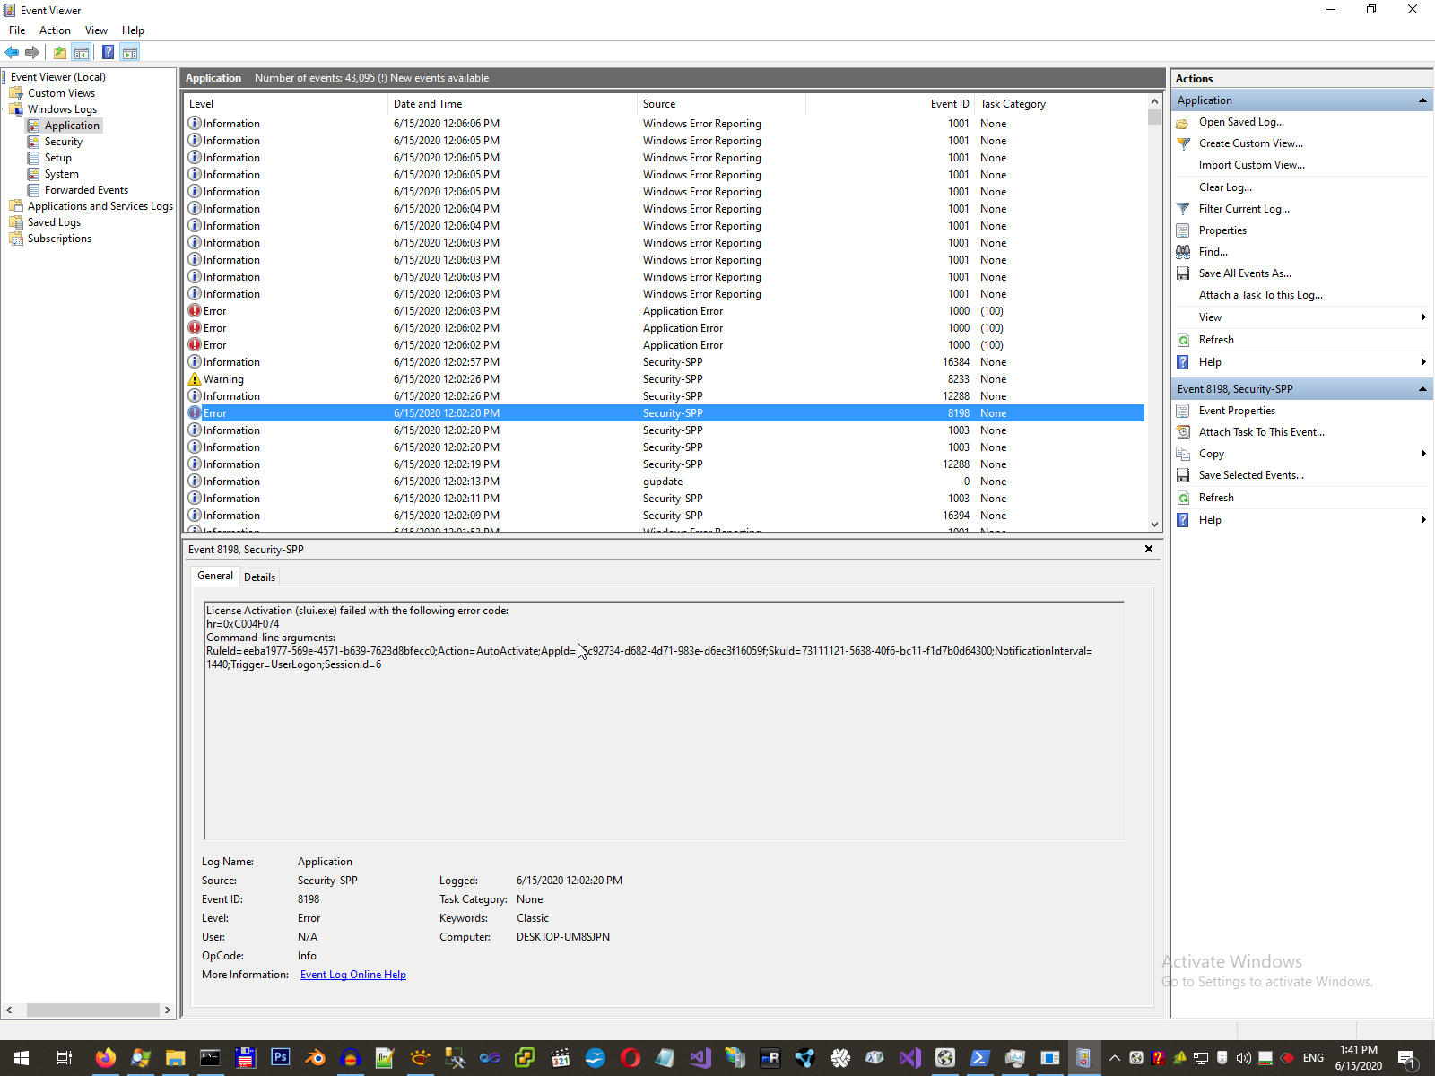1435x1076 pixels.
Task: Click the Copy icon in actions
Action: (x=1183, y=454)
